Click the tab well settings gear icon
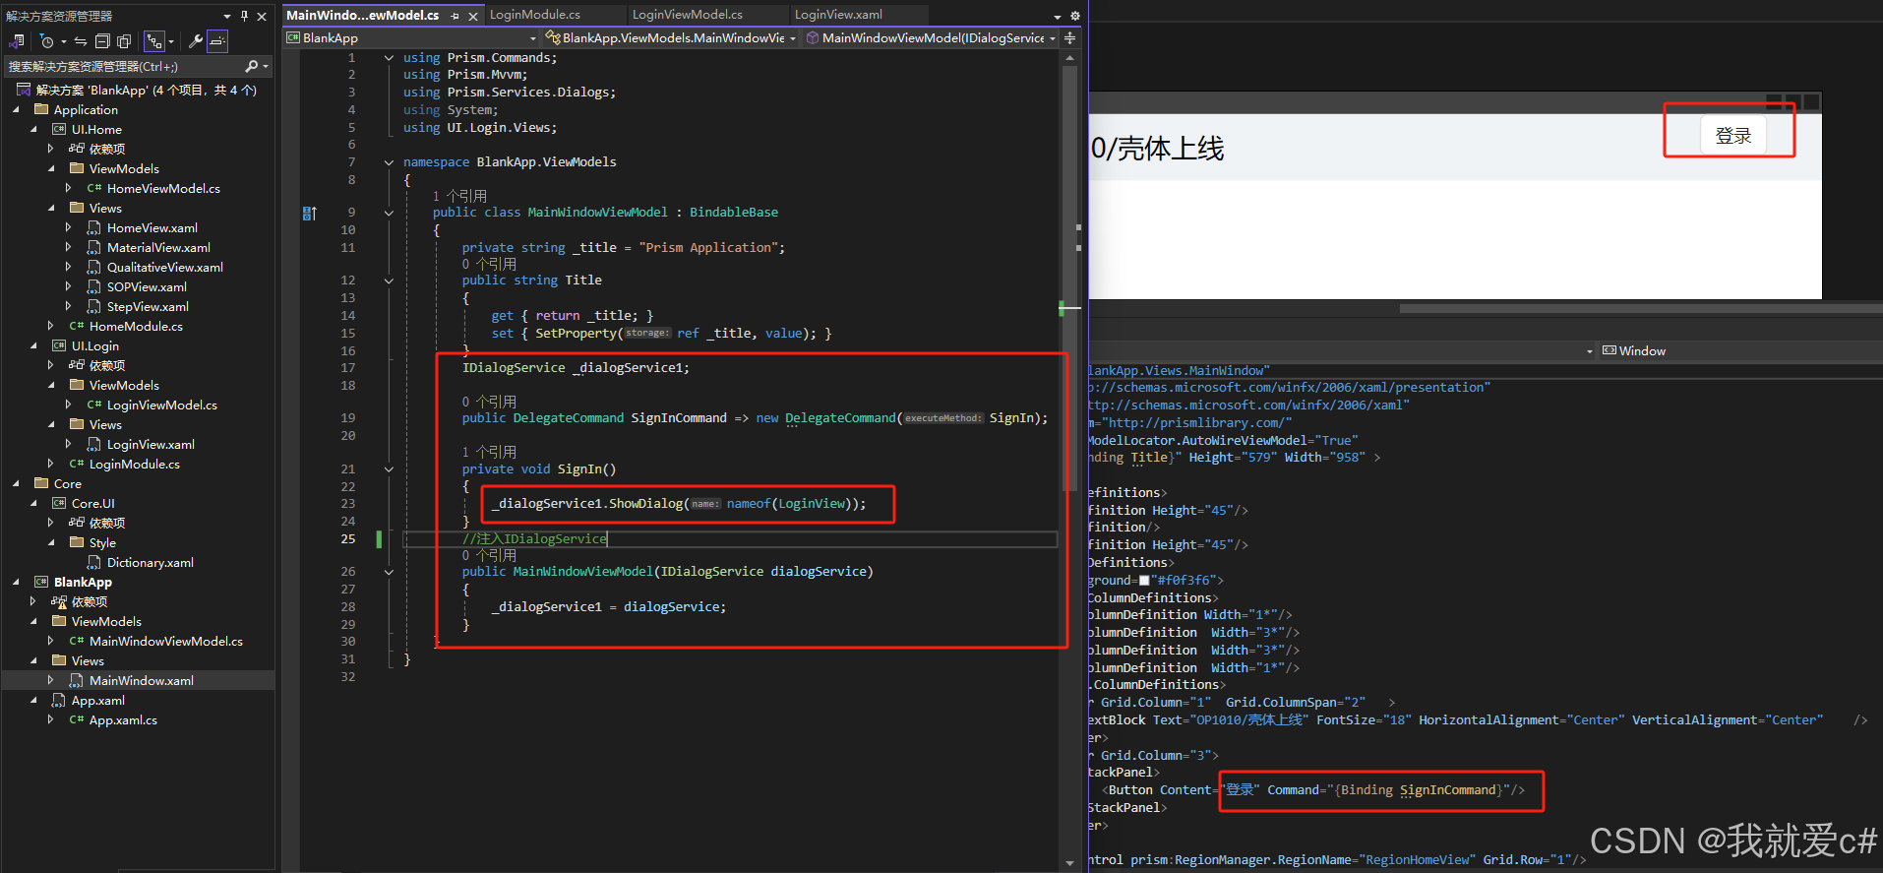The width and height of the screenshot is (1883, 873). click(1075, 16)
